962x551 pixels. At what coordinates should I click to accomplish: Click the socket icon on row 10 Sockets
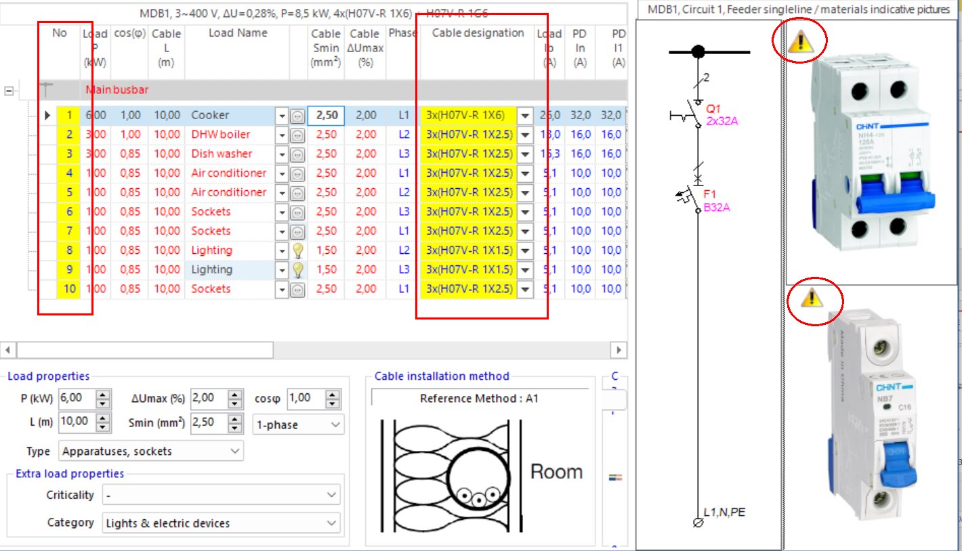298,288
